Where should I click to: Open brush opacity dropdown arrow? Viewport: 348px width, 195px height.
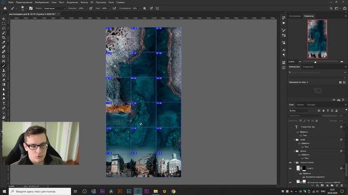pyautogui.click(x=86, y=8)
